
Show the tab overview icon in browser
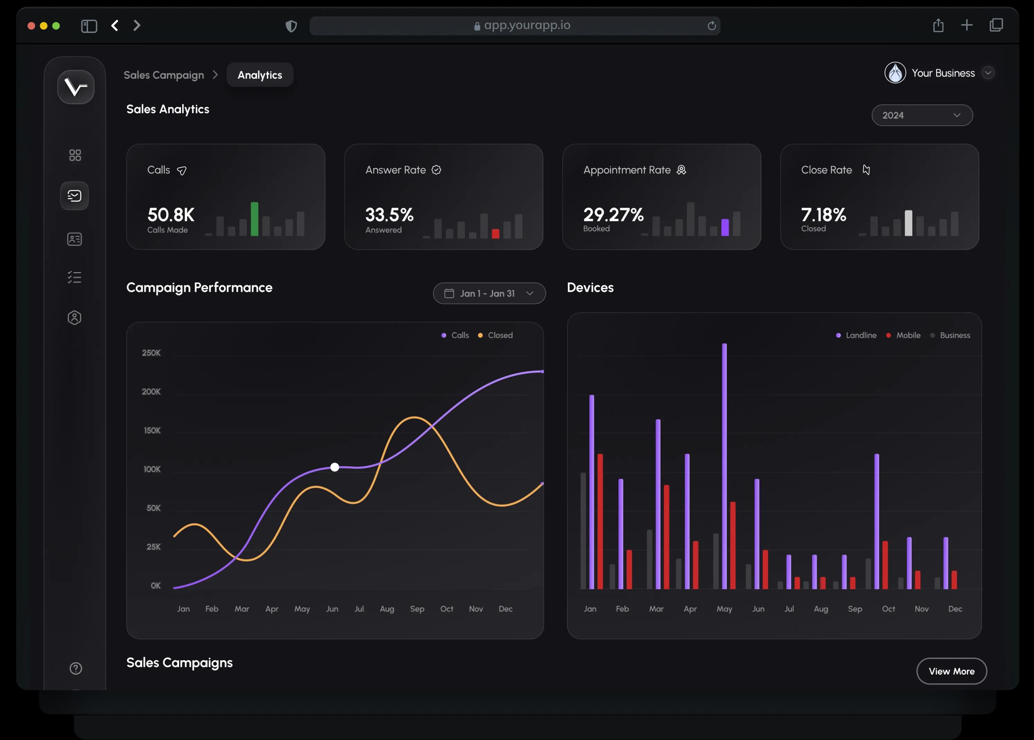[996, 25]
